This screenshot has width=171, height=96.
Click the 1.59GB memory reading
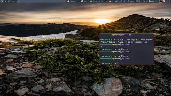115,1
